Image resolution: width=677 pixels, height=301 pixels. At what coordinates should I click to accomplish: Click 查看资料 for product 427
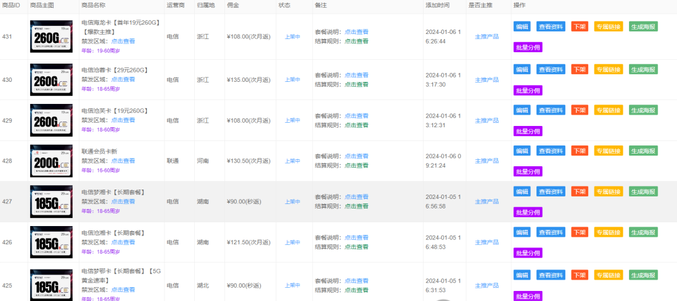551,191
